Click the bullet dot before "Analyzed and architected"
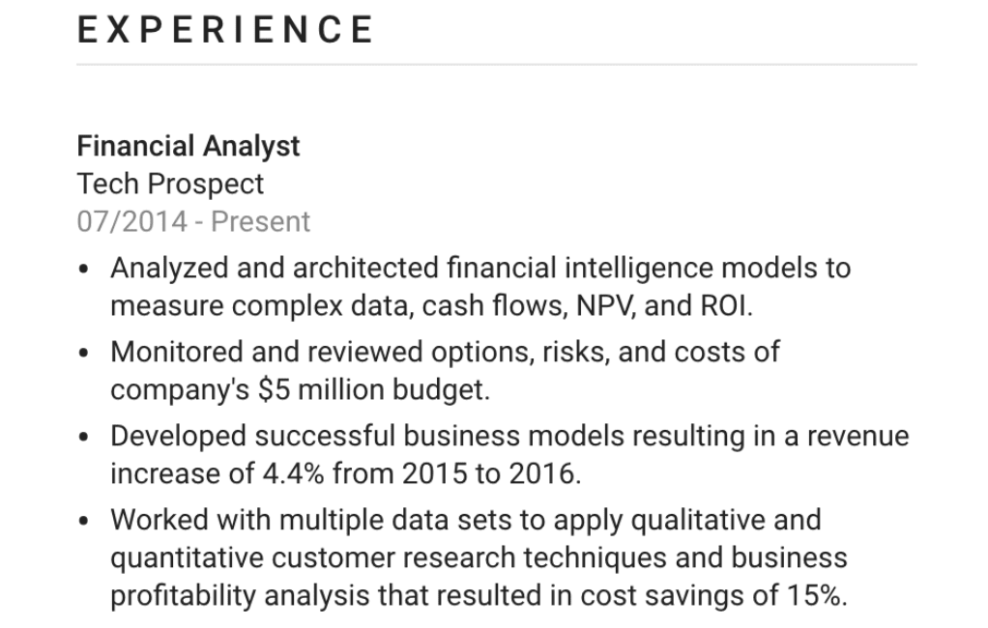This screenshot has height=628, width=988. [86, 270]
